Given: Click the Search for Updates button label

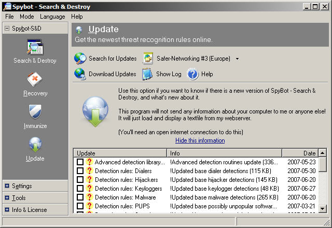Looking at the screenshot, I should coord(113,59).
